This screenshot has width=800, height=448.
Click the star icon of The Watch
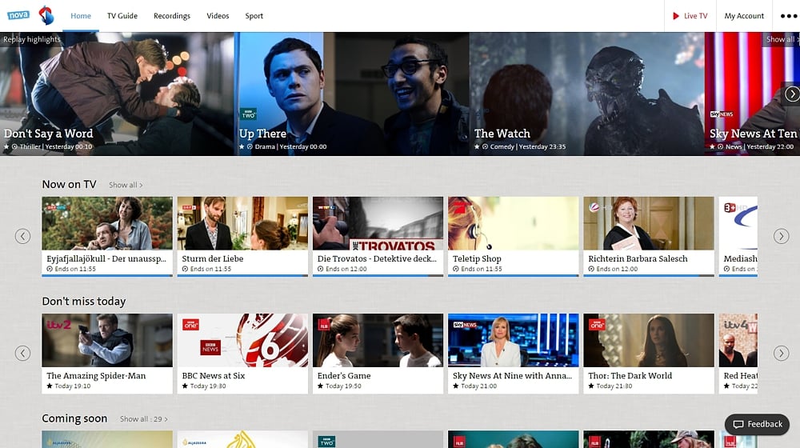[477, 146]
